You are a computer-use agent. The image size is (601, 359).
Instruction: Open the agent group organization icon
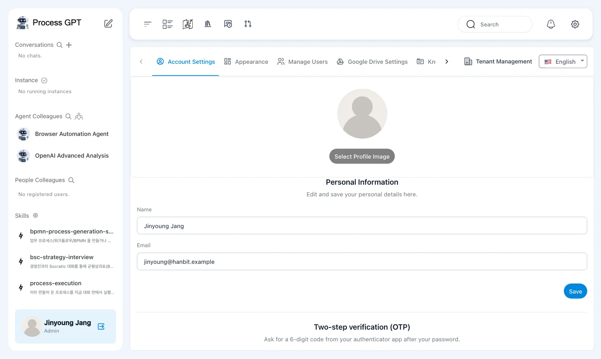click(79, 116)
